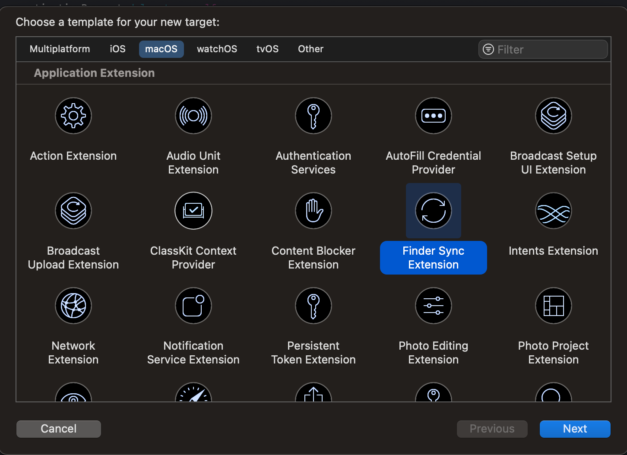Select the ClassKit Context Provider icon
This screenshot has width=627, height=455.
pyautogui.click(x=193, y=211)
